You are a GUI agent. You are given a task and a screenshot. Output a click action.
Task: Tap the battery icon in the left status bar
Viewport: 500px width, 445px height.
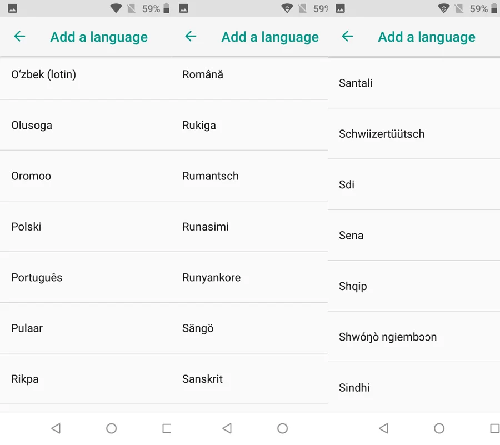(166, 8)
